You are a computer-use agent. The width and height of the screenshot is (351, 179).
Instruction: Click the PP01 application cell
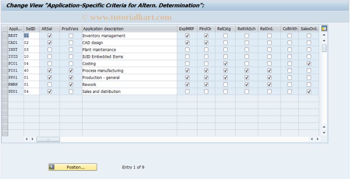(16, 77)
